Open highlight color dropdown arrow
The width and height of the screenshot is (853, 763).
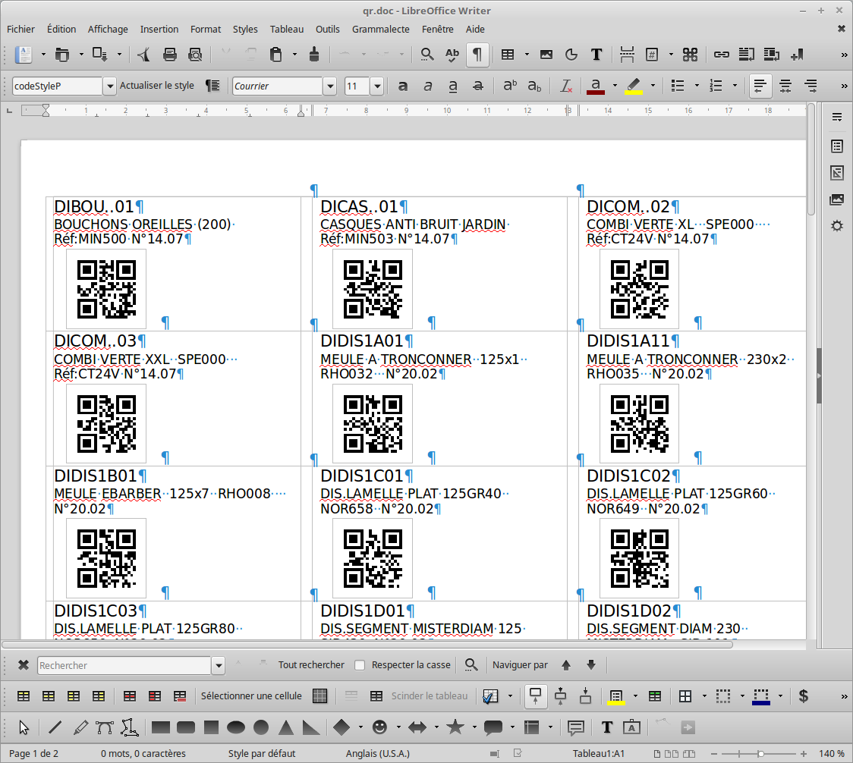pyautogui.click(x=653, y=86)
